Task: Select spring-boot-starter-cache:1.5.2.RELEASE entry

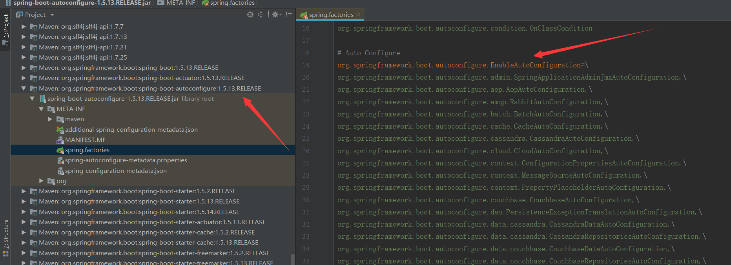Action: click(x=147, y=232)
